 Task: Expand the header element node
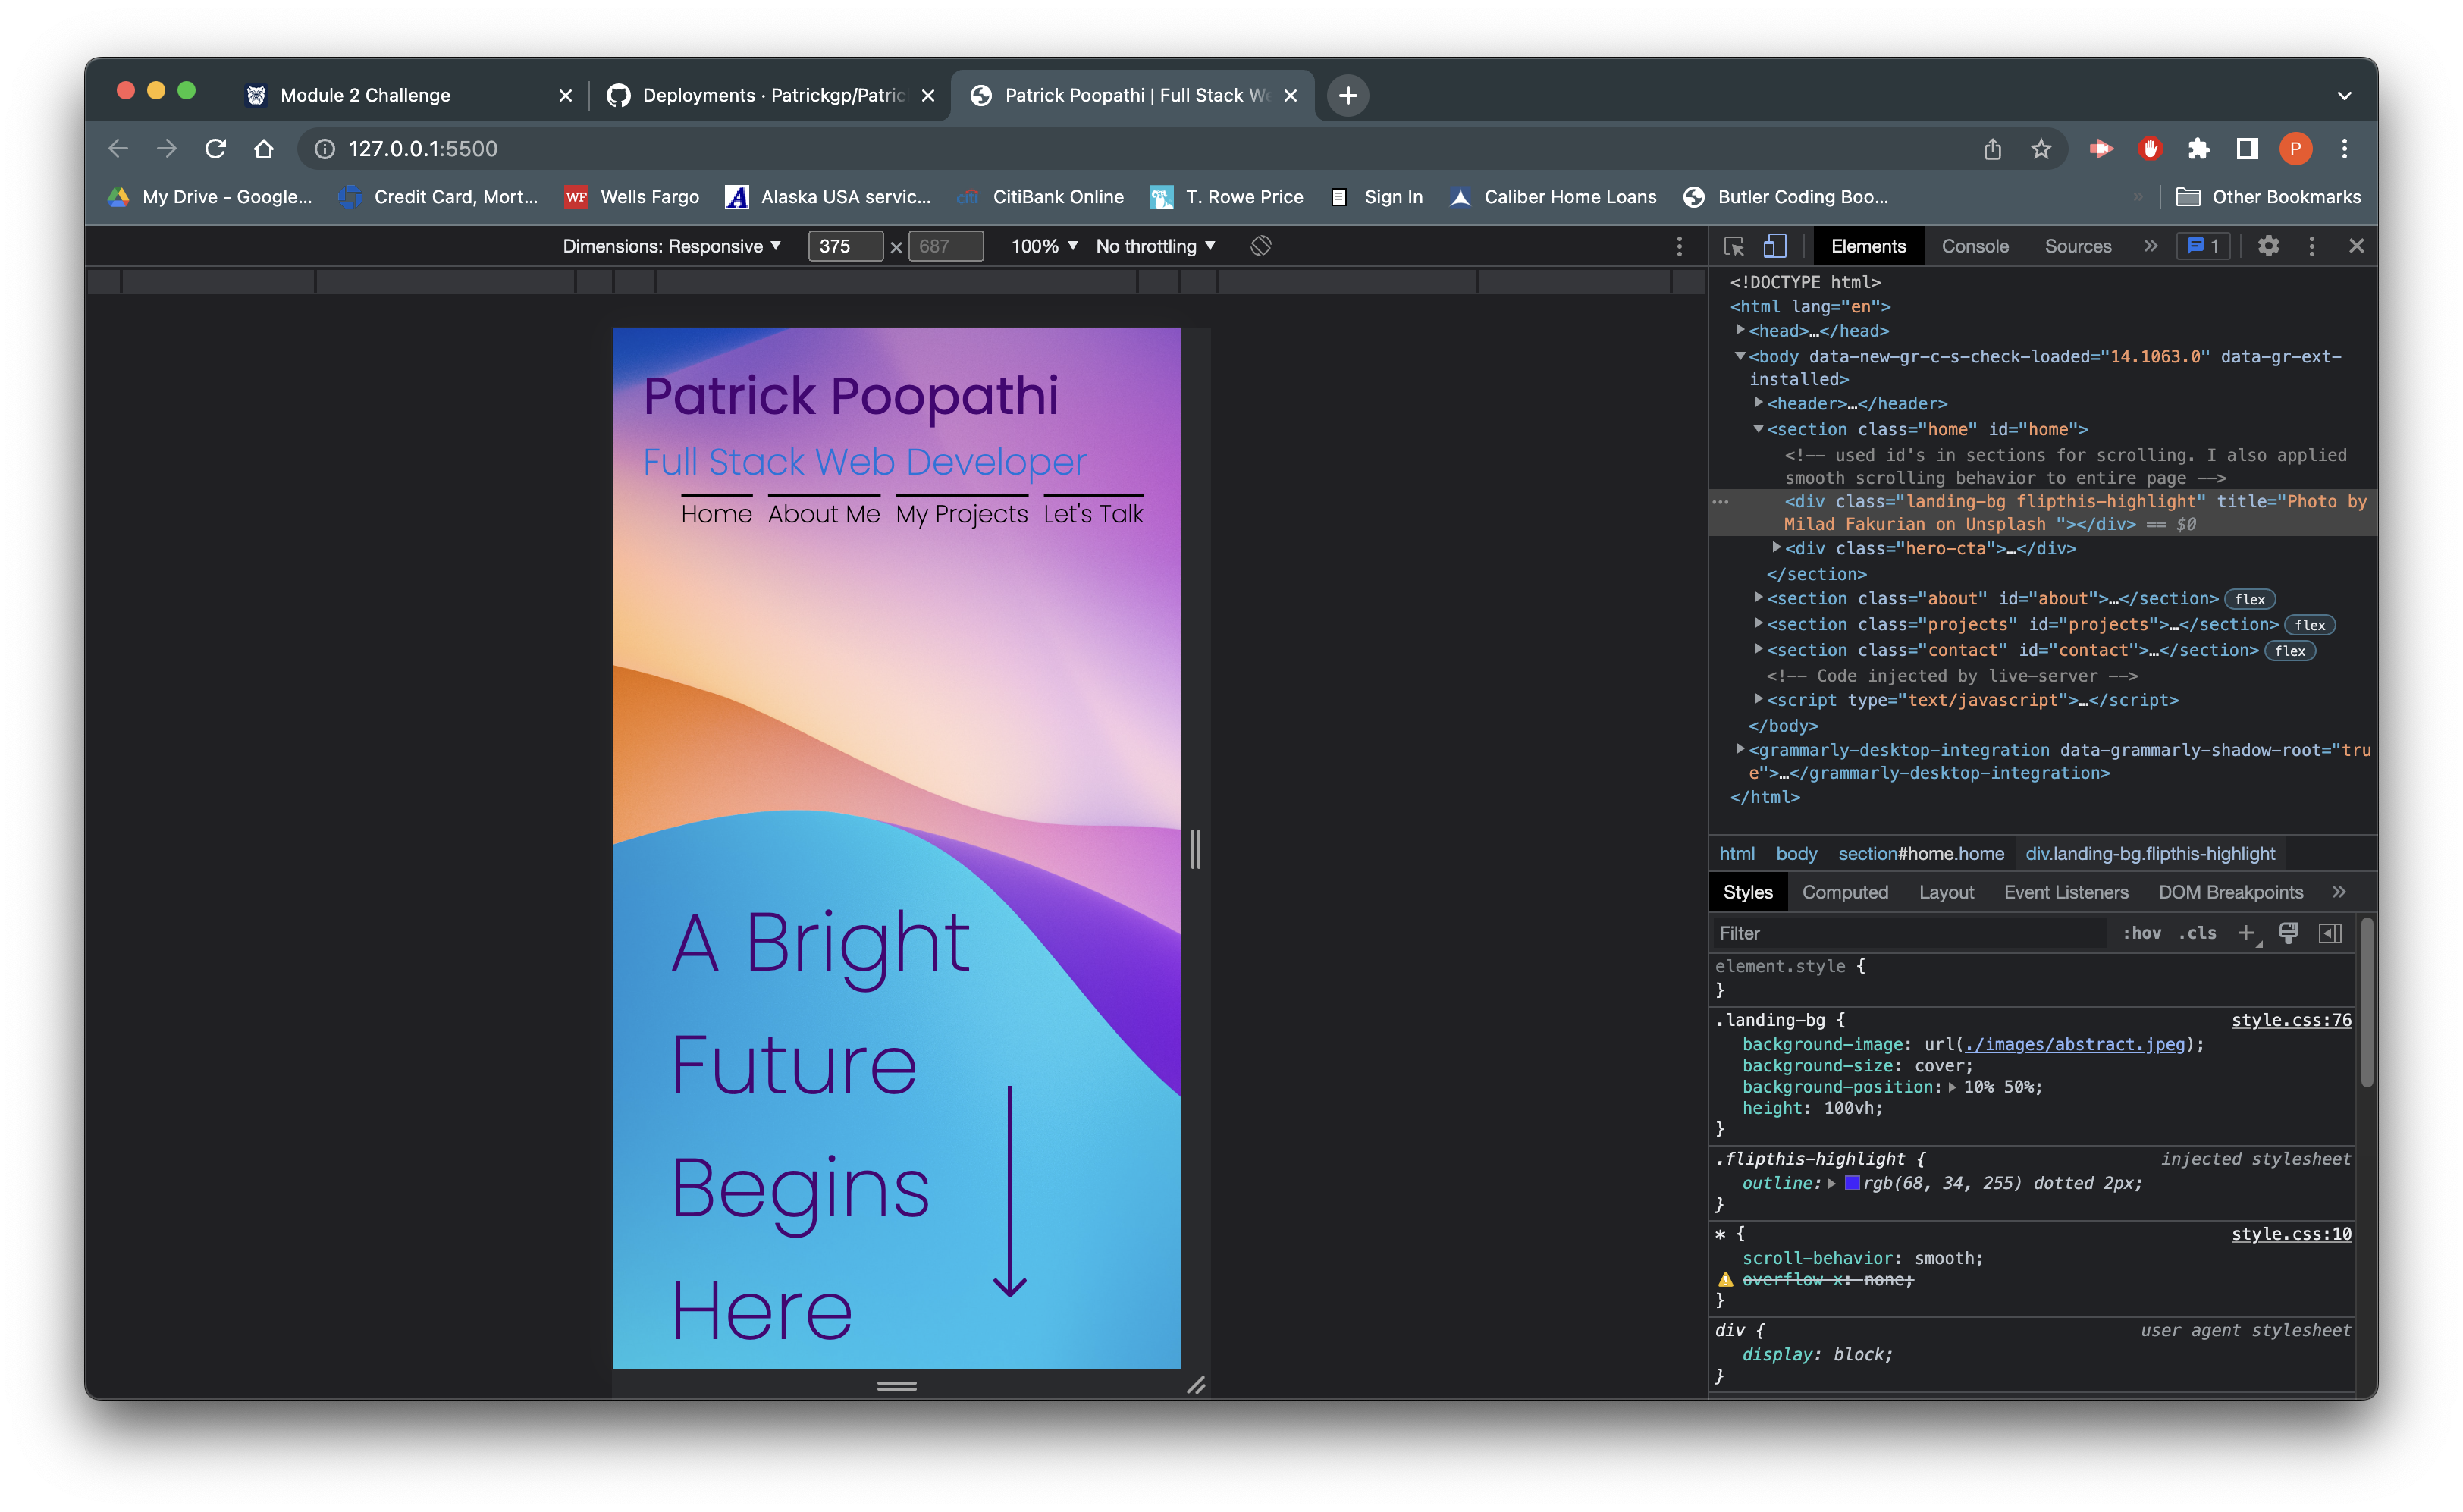pyautogui.click(x=1758, y=403)
